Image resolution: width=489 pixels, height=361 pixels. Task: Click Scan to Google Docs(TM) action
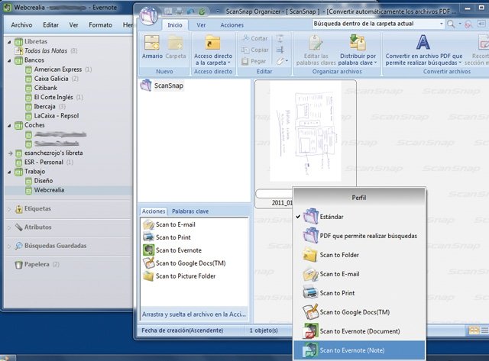(x=184, y=263)
